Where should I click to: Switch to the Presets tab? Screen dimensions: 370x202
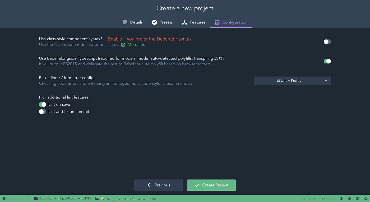162,22
